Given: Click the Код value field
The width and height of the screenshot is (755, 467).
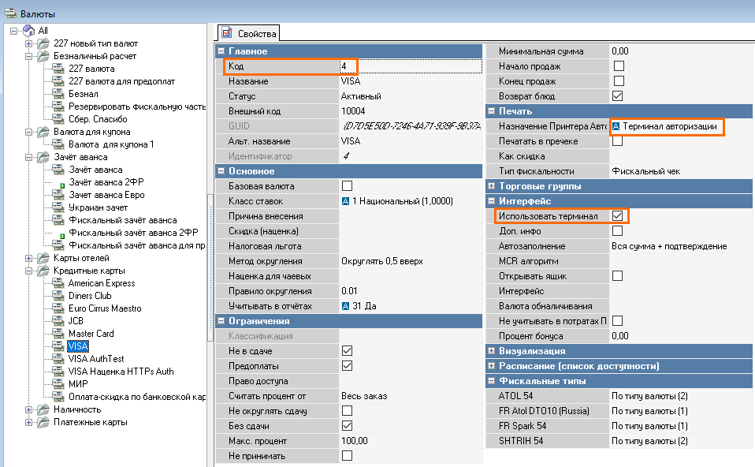Looking at the screenshot, I should tap(410, 66).
